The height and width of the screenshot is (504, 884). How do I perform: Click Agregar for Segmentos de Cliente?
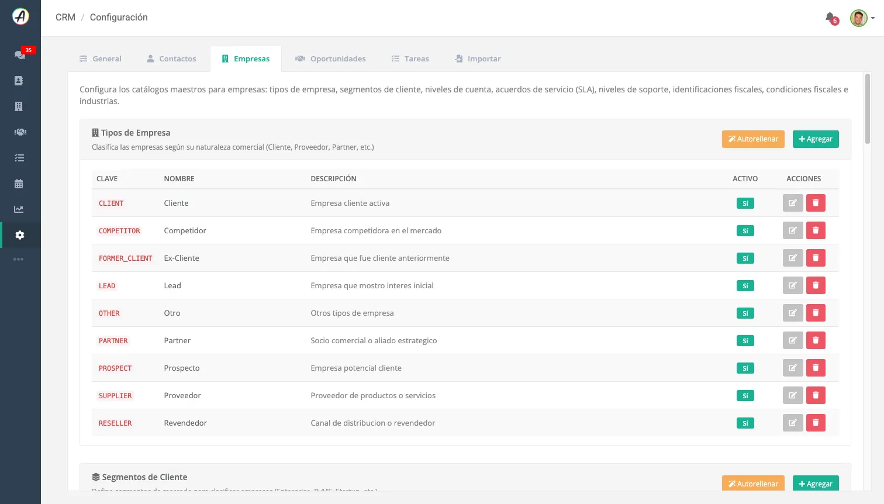[x=816, y=484]
